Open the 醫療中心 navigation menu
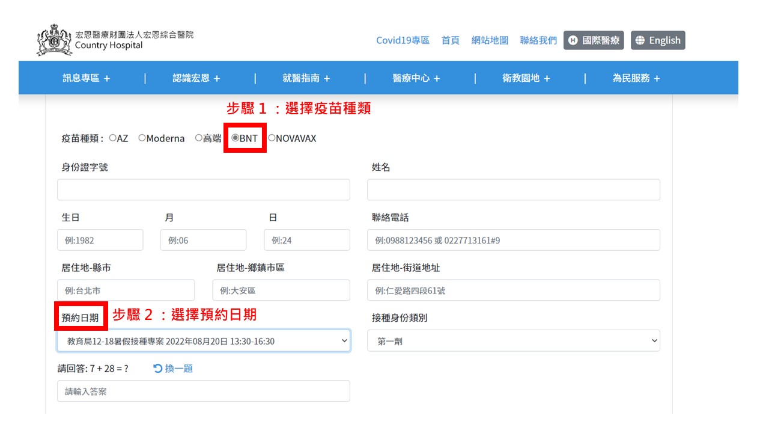The height and width of the screenshot is (433, 769). point(416,78)
